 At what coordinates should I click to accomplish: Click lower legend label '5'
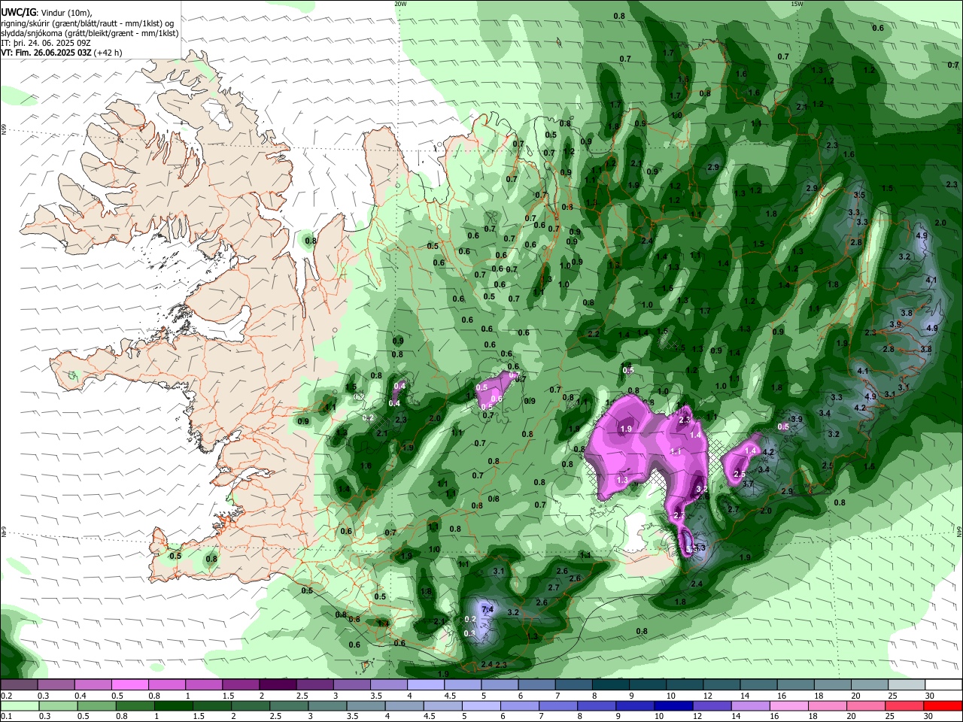tap(465, 716)
